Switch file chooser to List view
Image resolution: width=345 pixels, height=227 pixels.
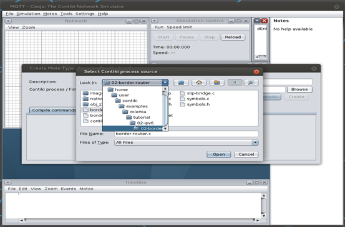(235, 83)
